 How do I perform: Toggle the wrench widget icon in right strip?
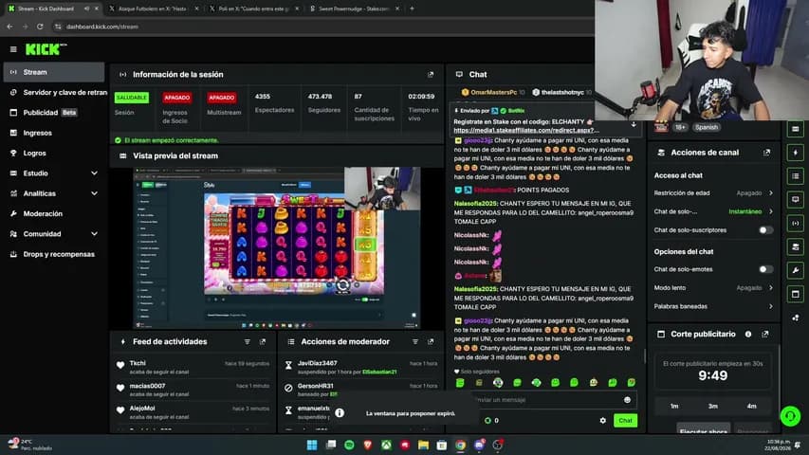pyautogui.click(x=795, y=270)
